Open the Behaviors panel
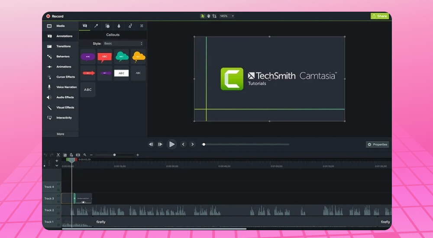The image size is (433, 238). 61,57
